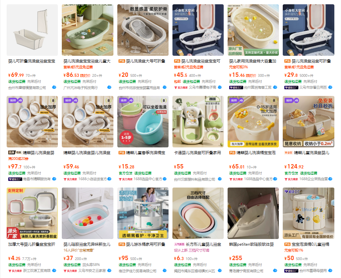The image size is (341, 278).
Task: Click 实力商家 badge on ¥37 silicone tub
Action: 70,271
